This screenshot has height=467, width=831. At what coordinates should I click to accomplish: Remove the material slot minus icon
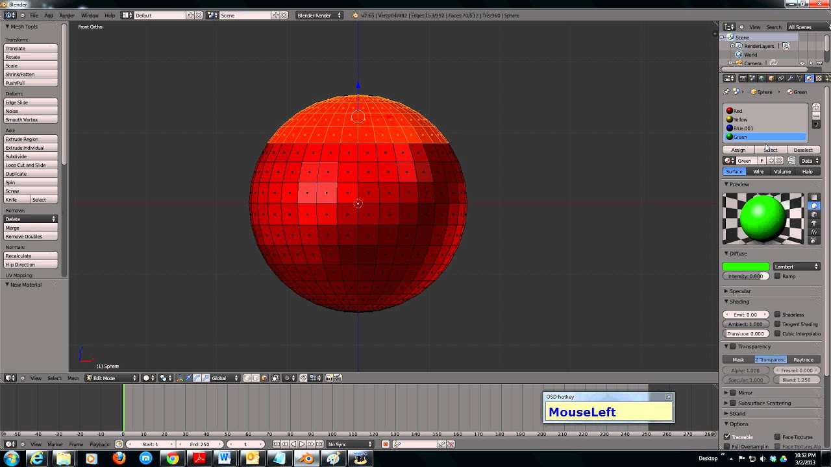(x=816, y=116)
